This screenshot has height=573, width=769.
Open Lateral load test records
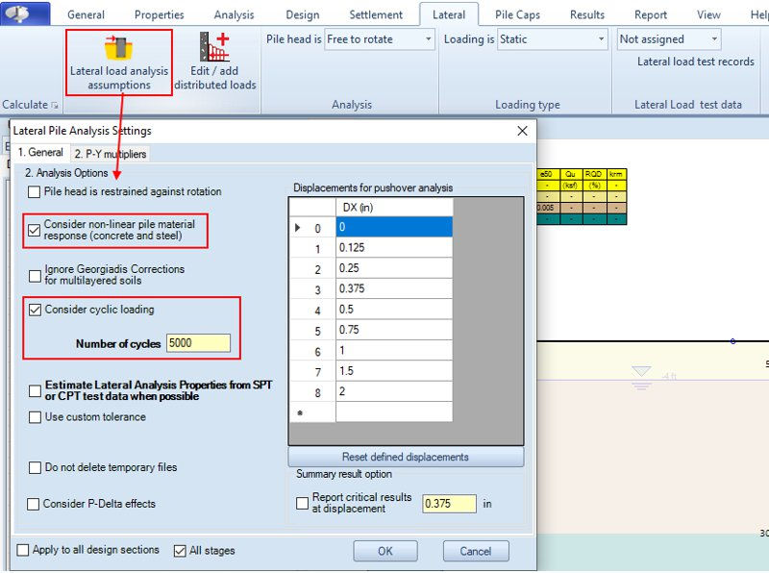click(x=695, y=62)
